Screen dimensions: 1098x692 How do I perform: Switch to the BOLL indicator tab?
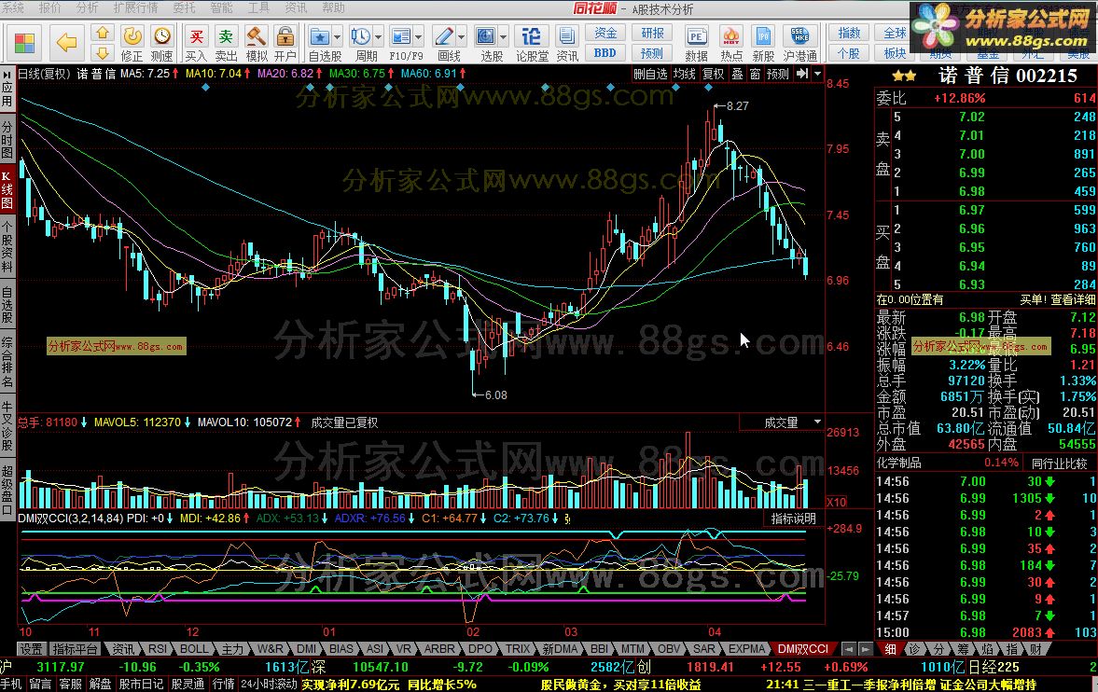pos(194,649)
